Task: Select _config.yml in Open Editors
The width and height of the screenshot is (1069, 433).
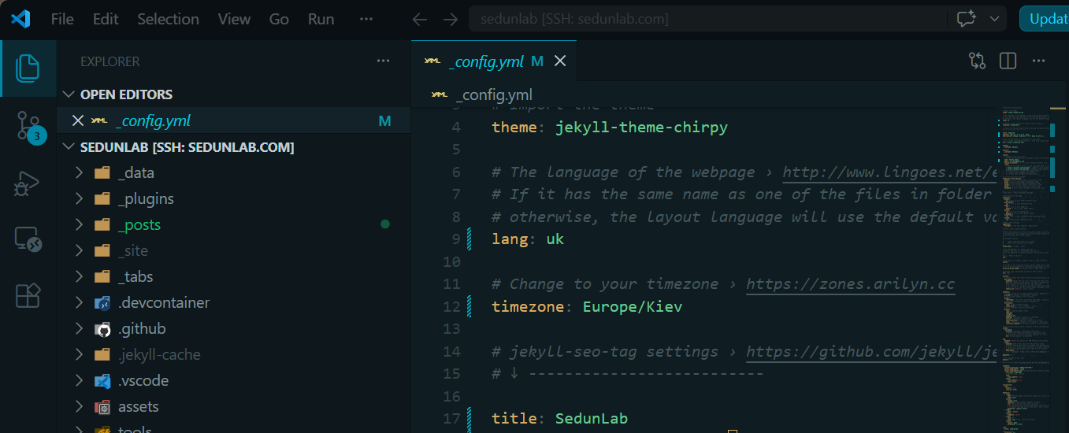Action: click(x=234, y=120)
